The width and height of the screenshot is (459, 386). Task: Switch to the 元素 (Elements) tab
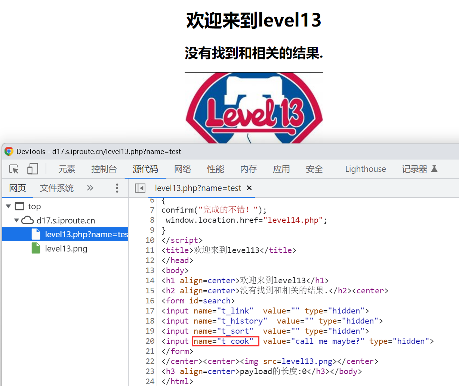(67, 169)
